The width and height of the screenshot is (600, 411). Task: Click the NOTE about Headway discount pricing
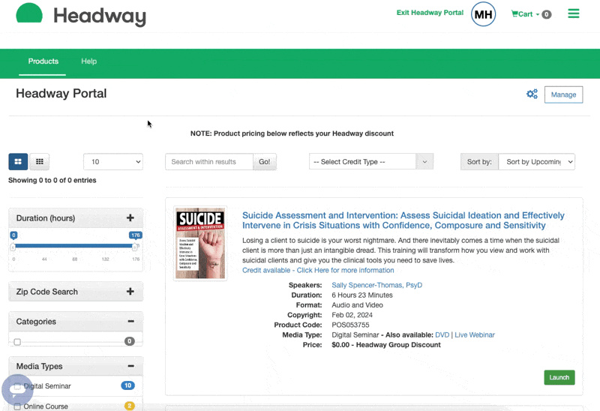click(x=292, y=133)
